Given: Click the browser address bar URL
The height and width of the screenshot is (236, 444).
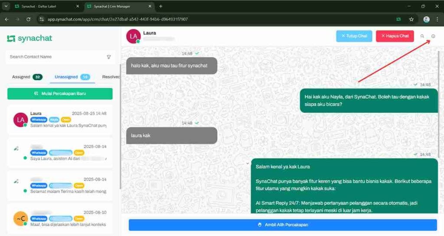Looking at the screenshot, I should point(118,19).
